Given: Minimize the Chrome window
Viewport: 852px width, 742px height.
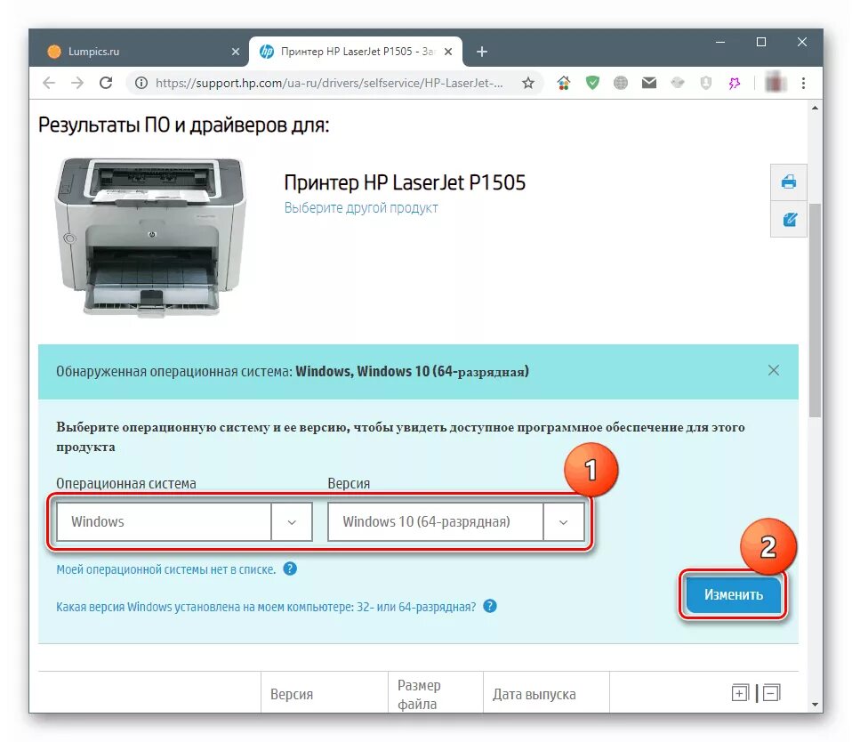Looking at the screenshot, I should [720, 42].
